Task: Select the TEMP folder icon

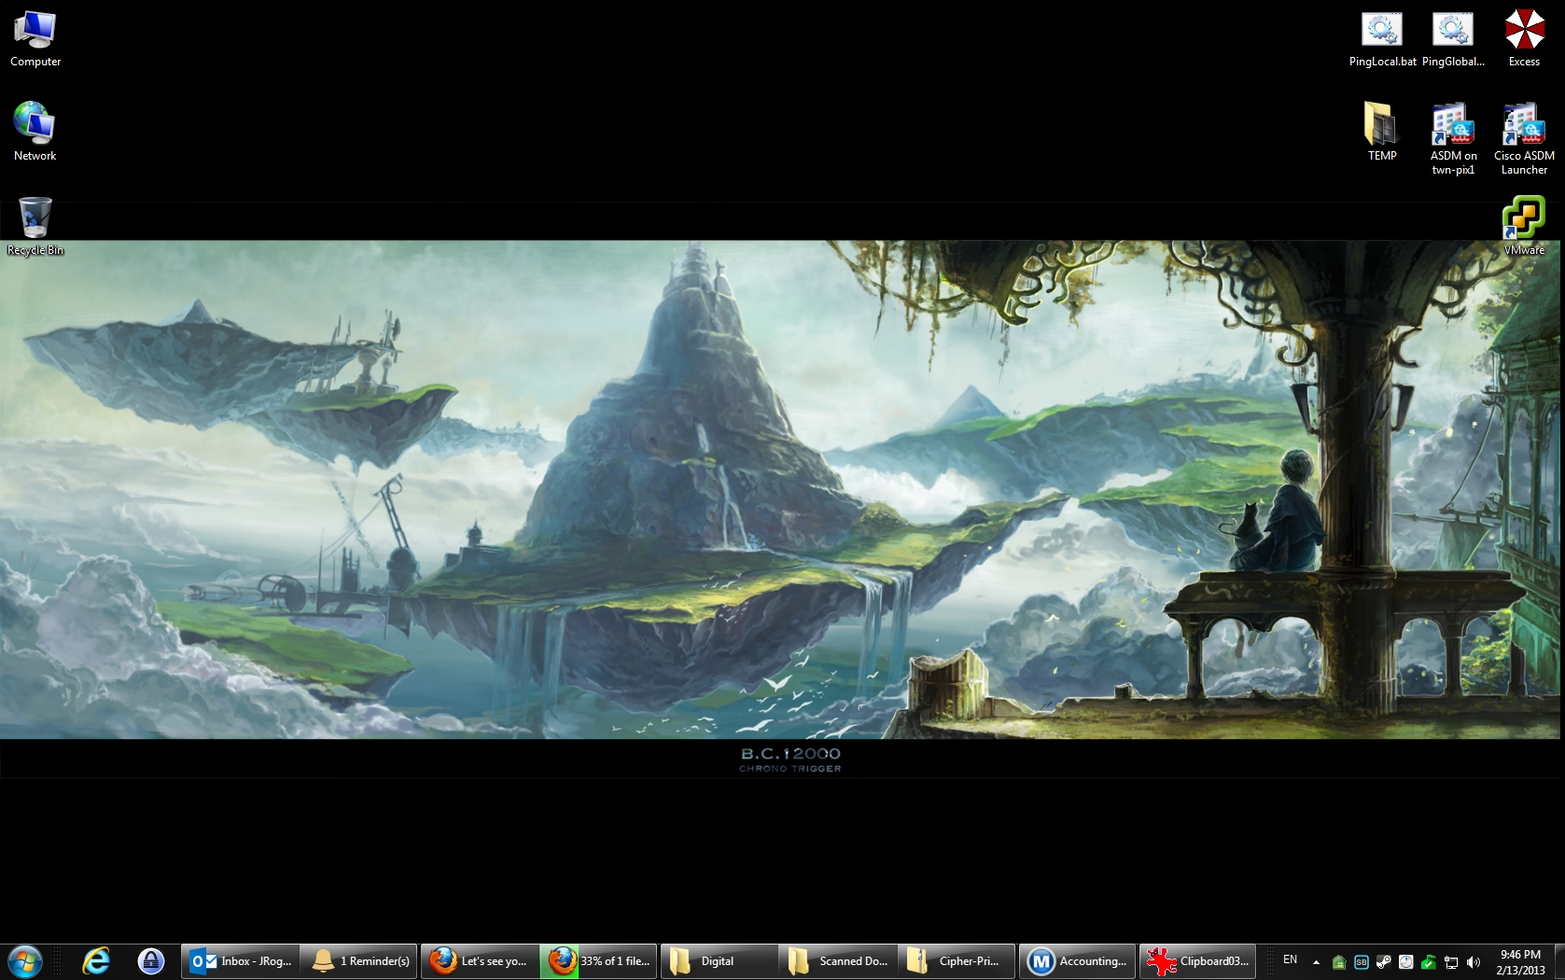Action: pos(1382,132)
